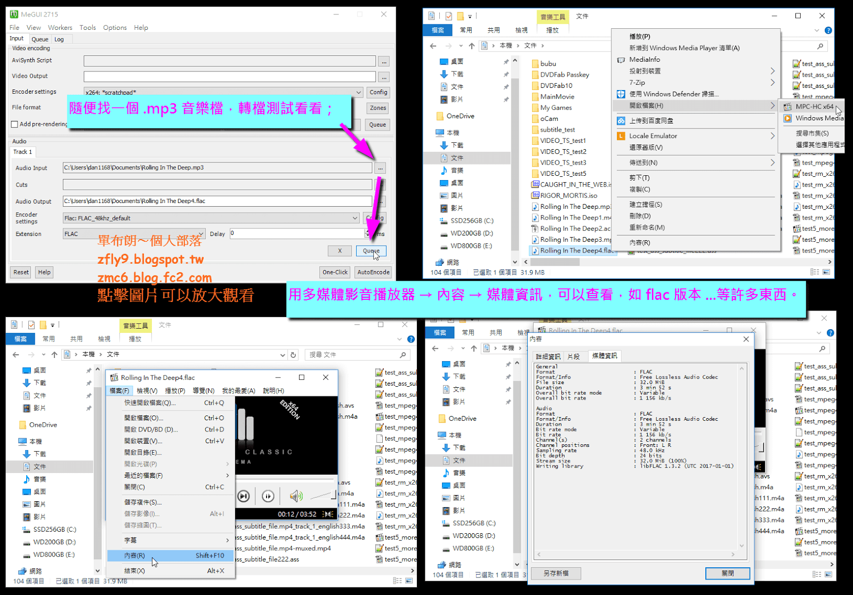Viewport: 853px width, 595px height.
Task: Skip to next track in MPC-HC
Action: pyautogui.click(x=244, y=496)
